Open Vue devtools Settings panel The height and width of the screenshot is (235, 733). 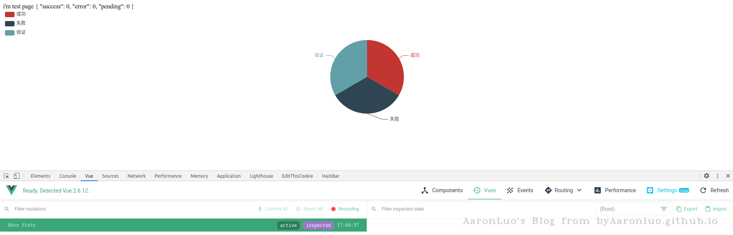[668, 190]
